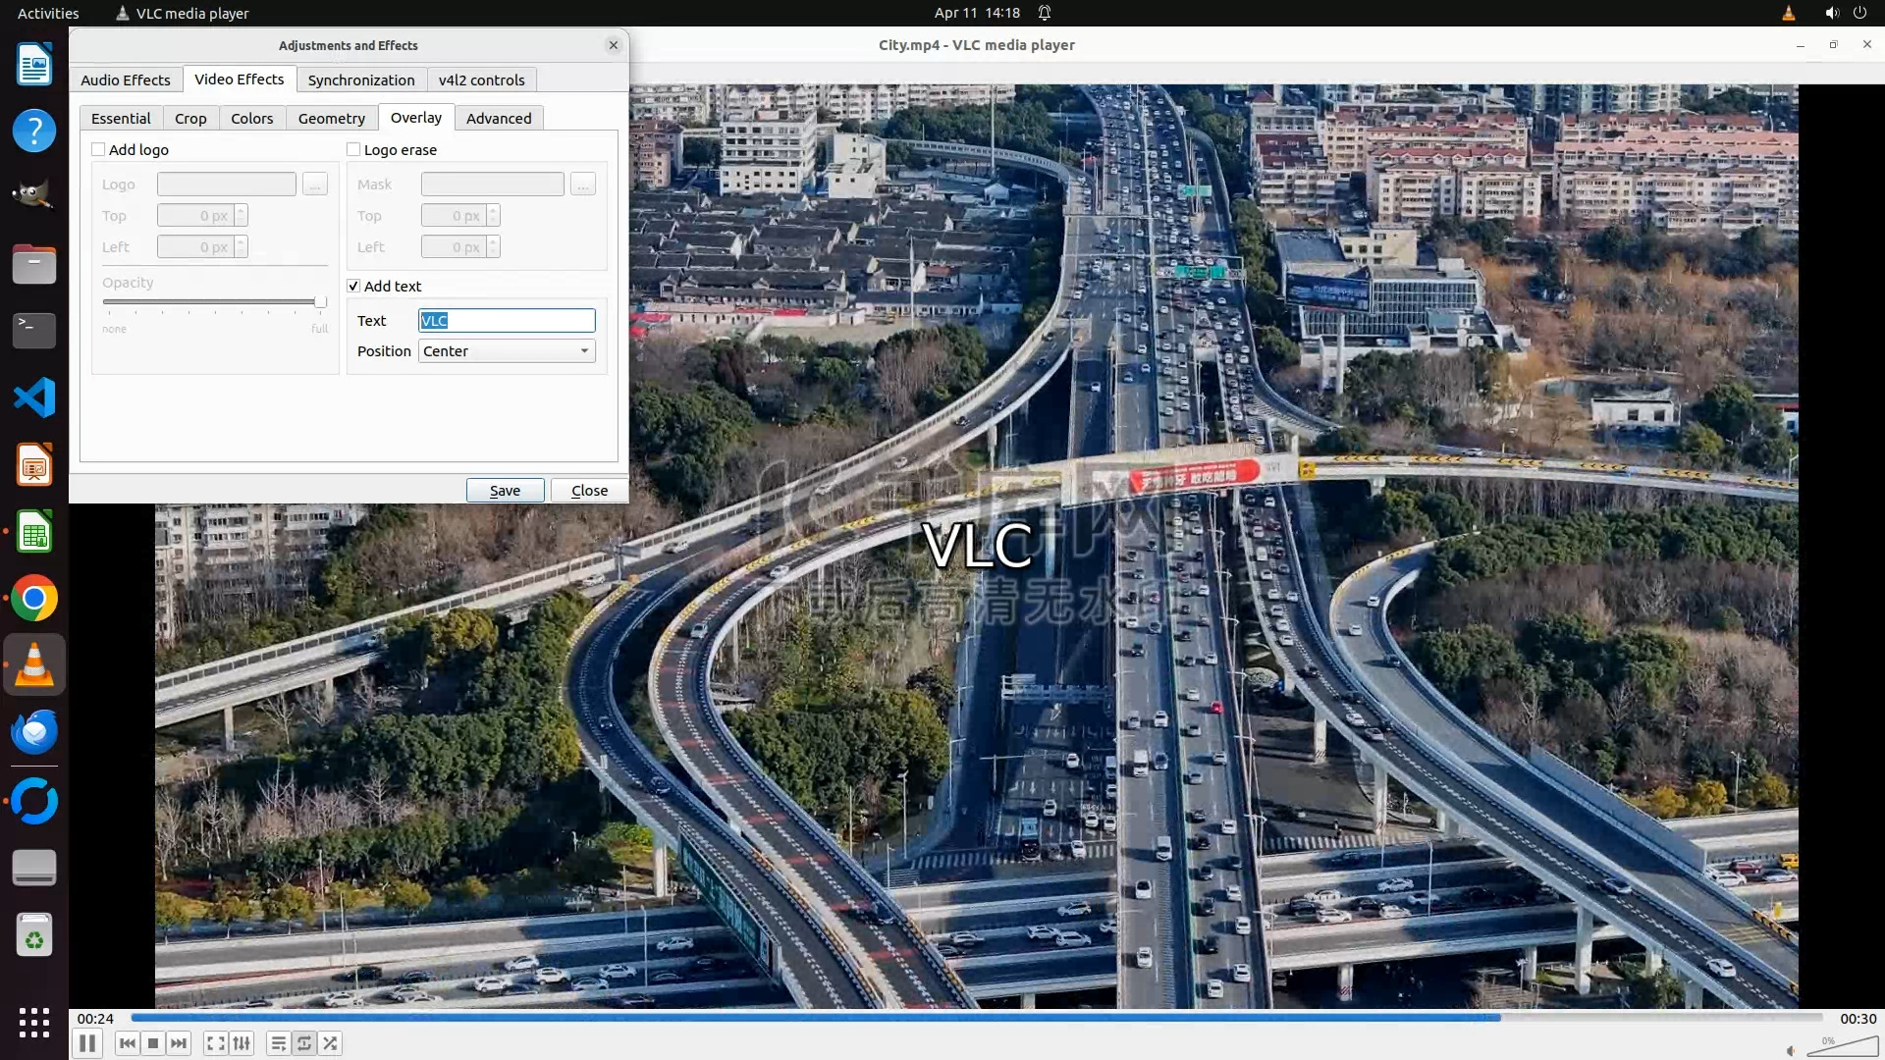Image resolution: width=1885 pixels, height=1060 pixels.
Task: Click the Close button in Adjustments dialog
Action: [589, 490]
